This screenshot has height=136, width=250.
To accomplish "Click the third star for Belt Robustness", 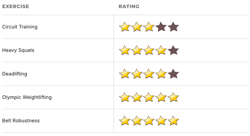I will [149, 121].
